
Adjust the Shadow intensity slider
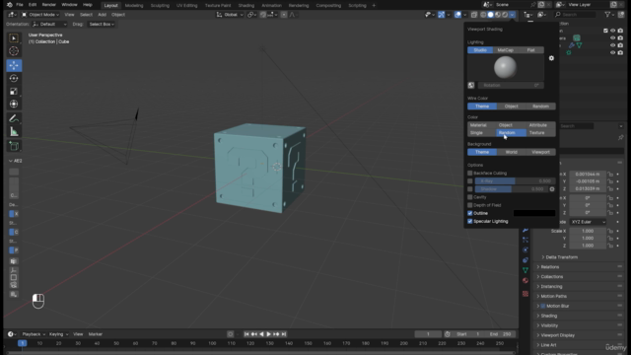point(511,189)
